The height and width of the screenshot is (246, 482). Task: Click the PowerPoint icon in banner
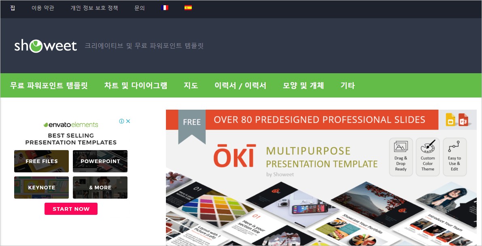[463, 120]
